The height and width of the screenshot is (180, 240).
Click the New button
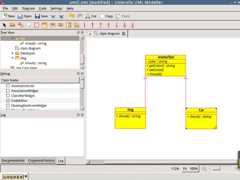coord(9,16)
